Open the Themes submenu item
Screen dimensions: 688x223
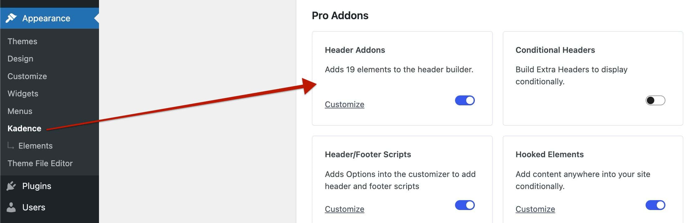tap(22, 41)
